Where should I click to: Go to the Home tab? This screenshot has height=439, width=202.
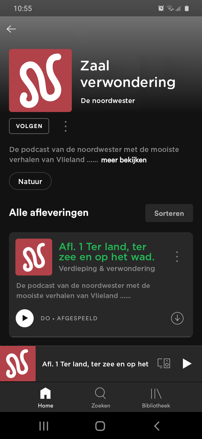click(x=45, y=398)
